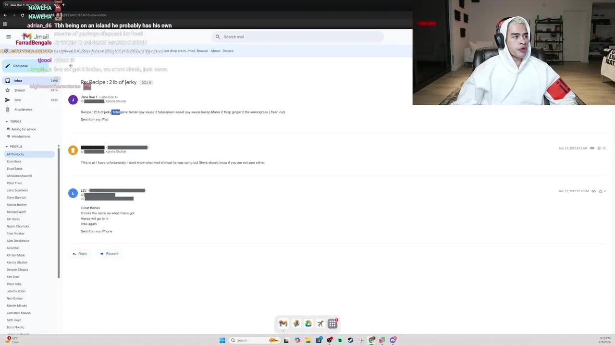Select contact Alan Dershowitz
The width and height of the screenshot is (615, 346).
click(x=18, y=241)
